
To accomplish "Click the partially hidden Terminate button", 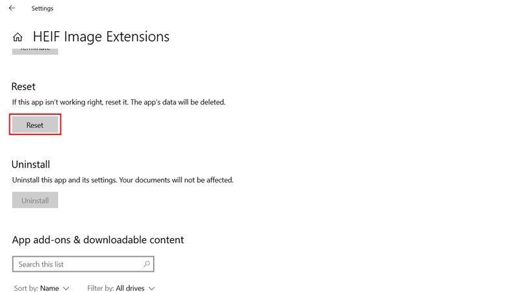I will coord(35,49).
